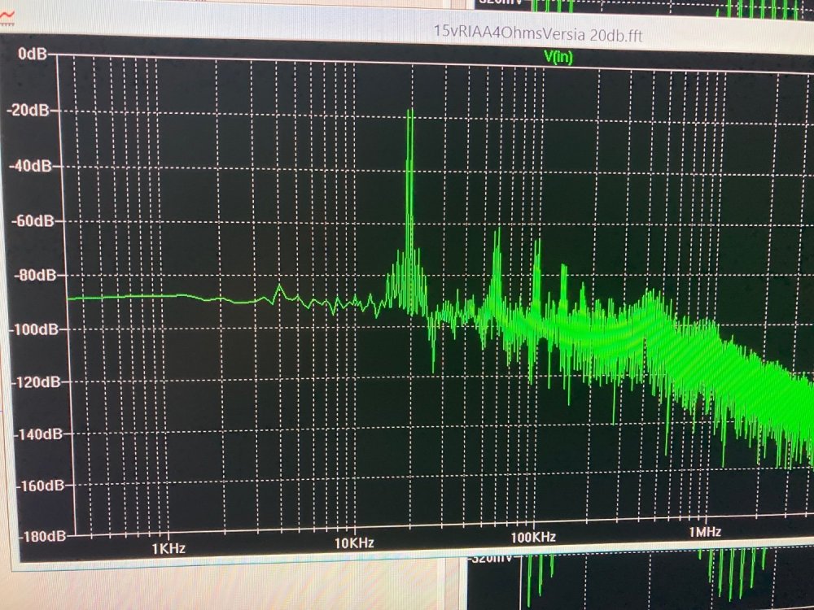
Task: Click the 0dB vertical axis label
Action: [32, 54]
